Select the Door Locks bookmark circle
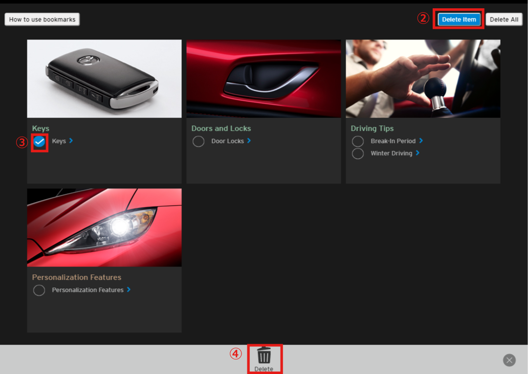Viewport: 528px width, 374px height. pos(198,142)
